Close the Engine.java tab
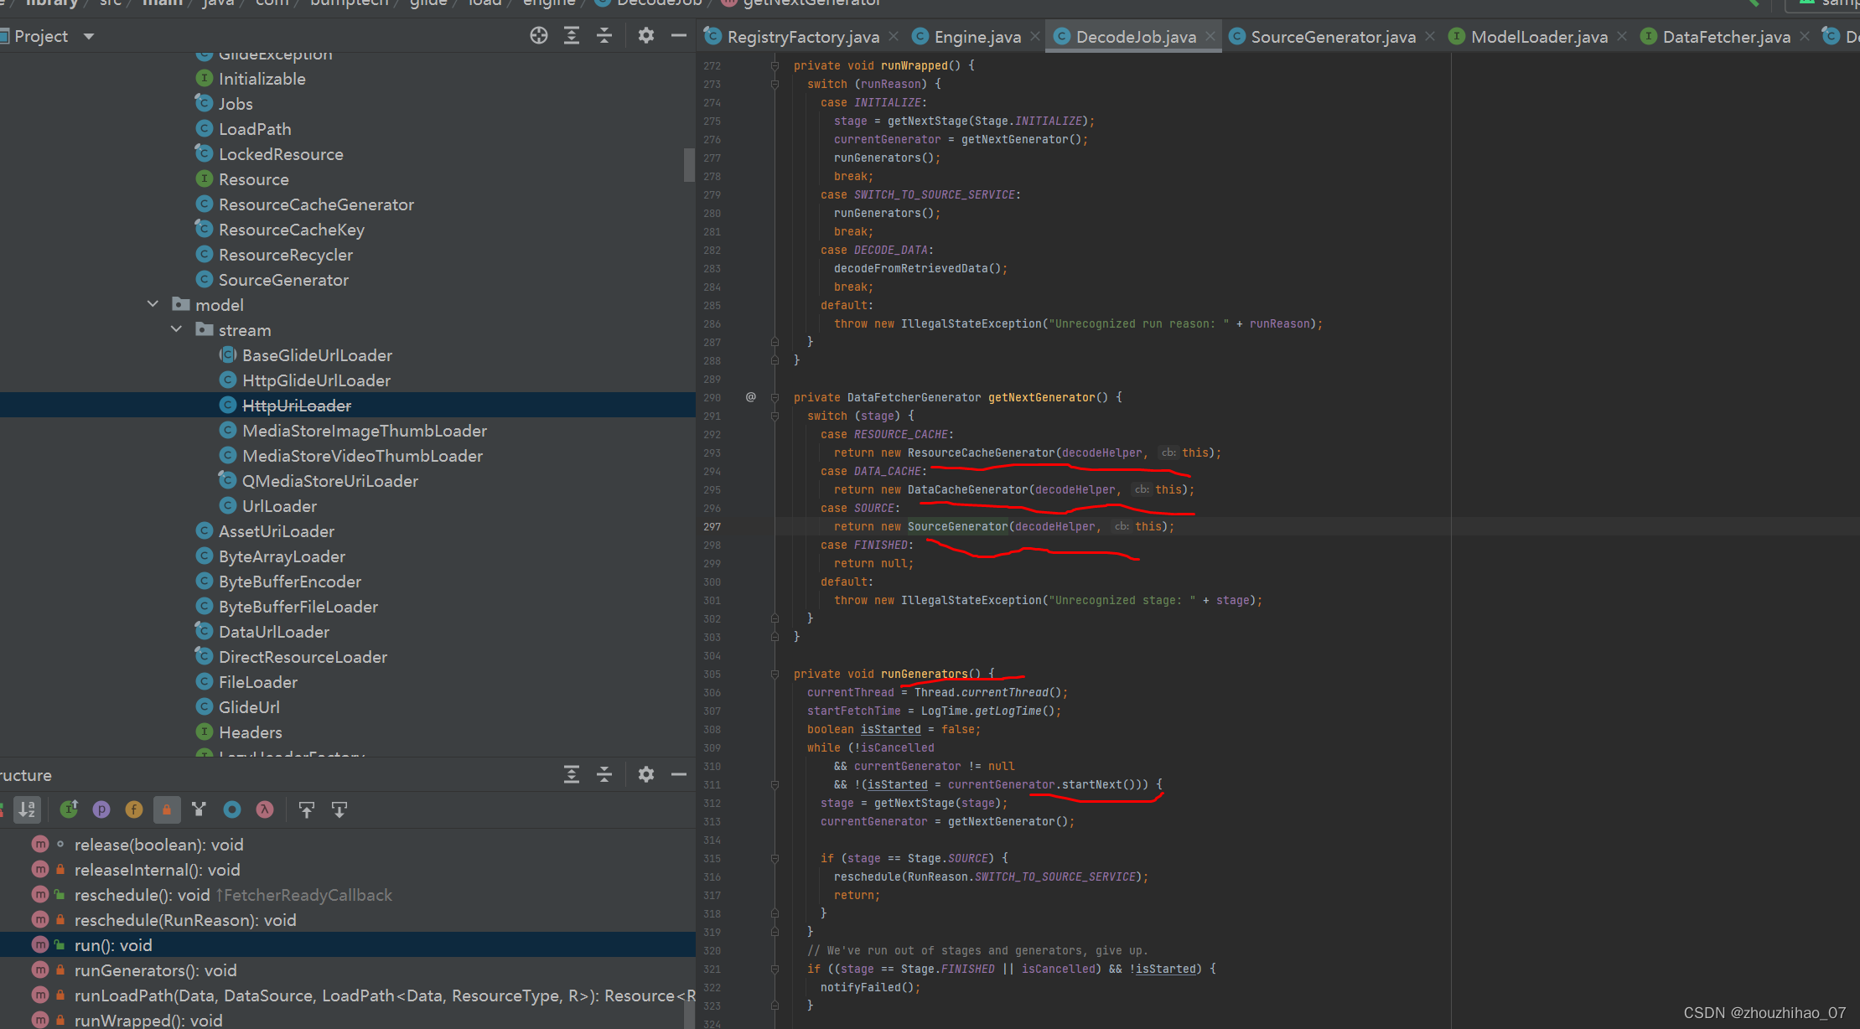1860x1029 pixels. (1035, 36)
